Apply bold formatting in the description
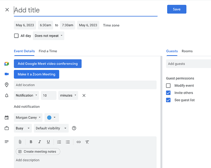The width and height of the screenshot is (211, 168). 31,142
